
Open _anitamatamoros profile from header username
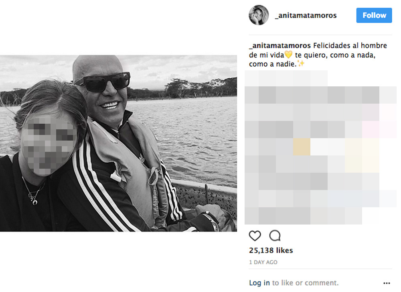[x=306, y=16]
